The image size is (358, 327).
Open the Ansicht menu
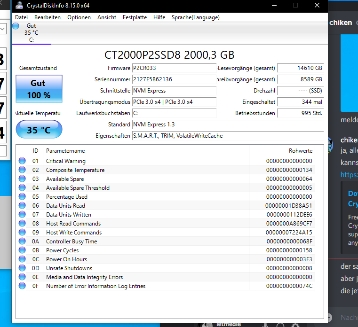[107, 17]
